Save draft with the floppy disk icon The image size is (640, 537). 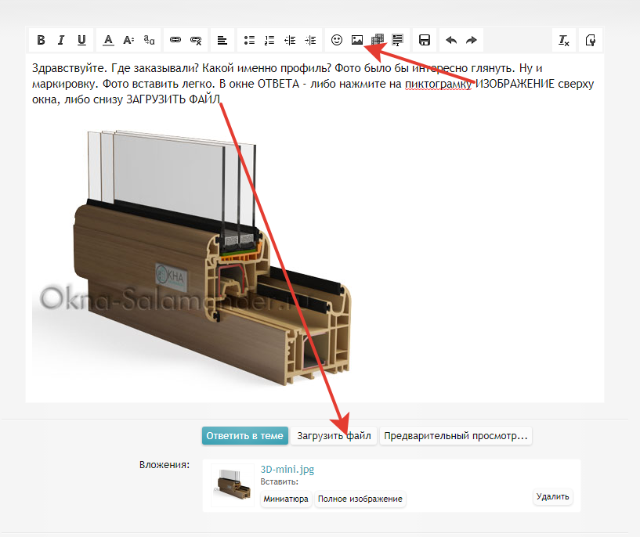point(425,40)
